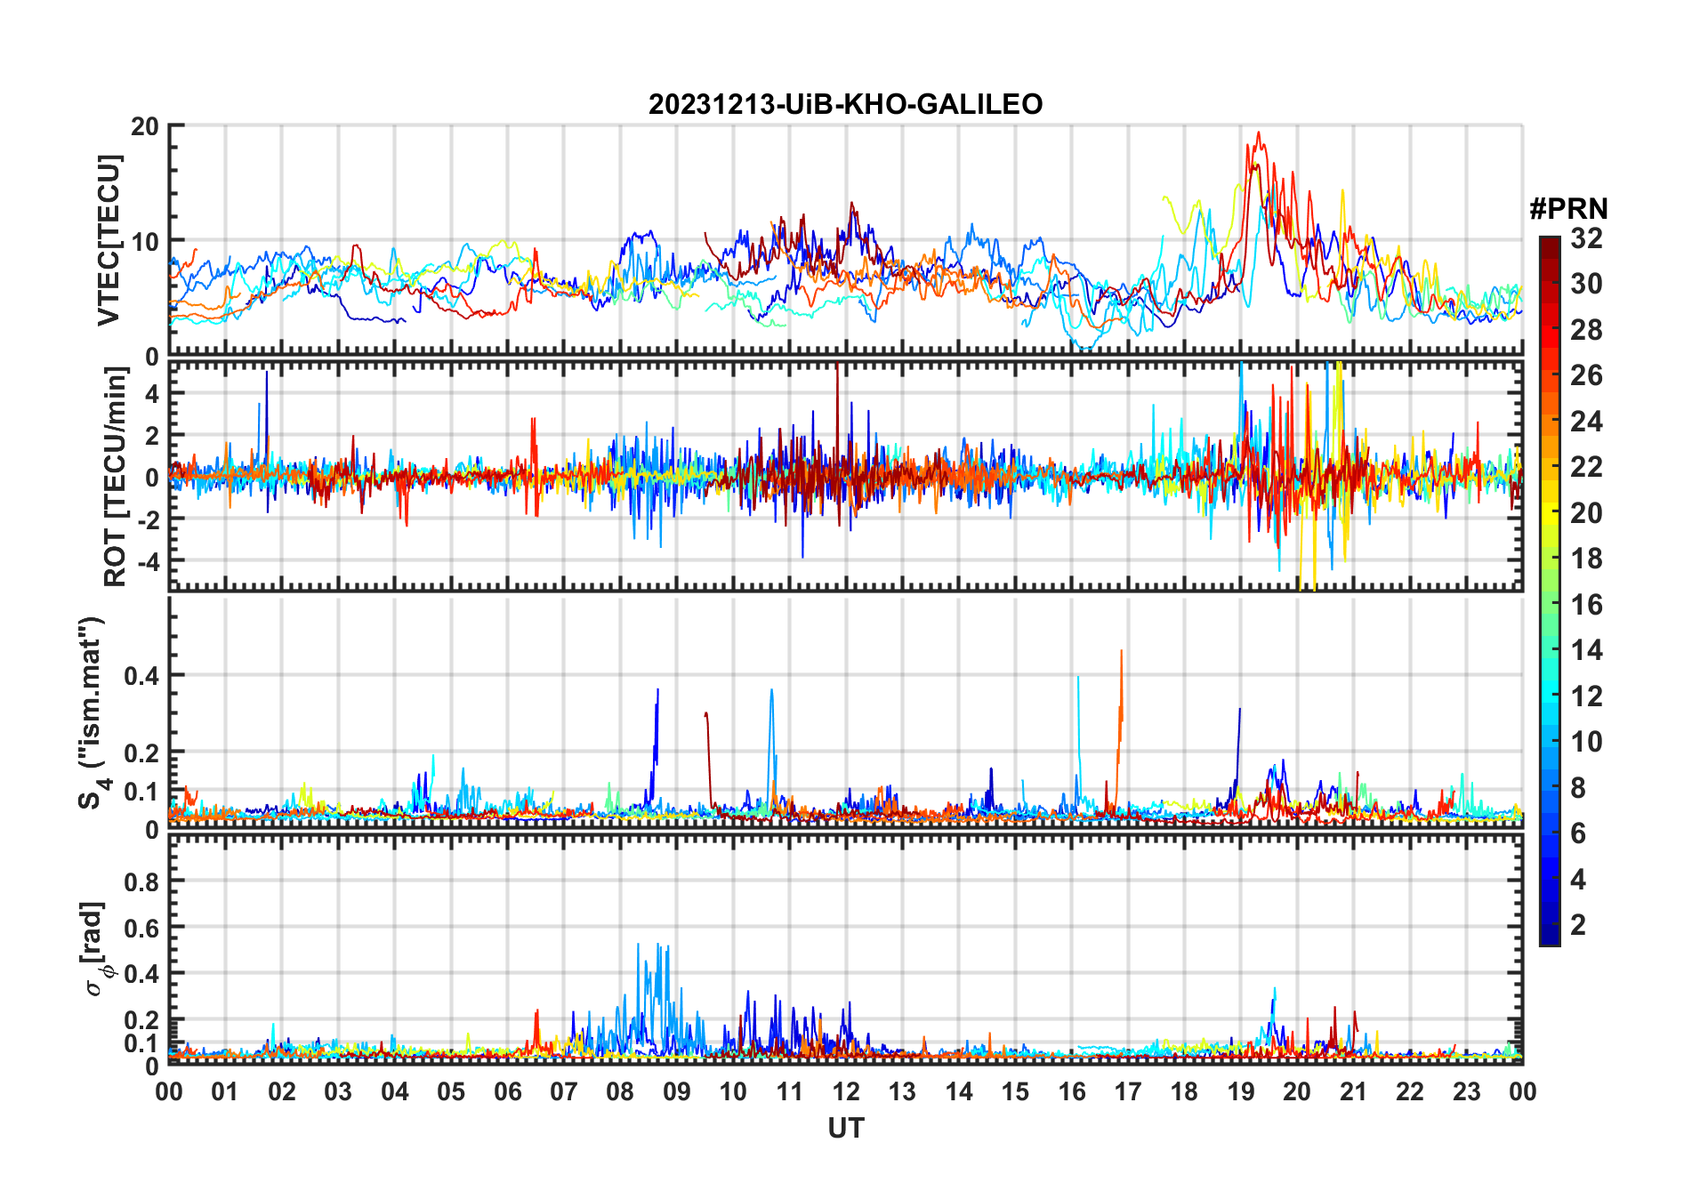Click the 10 tick on VTEC axis
The image size is (1692, 1183).
pyautogui.click(x=144, y=241)
